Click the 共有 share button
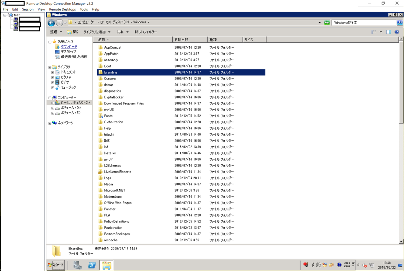404x271 pixels. [x=122, y=32]
